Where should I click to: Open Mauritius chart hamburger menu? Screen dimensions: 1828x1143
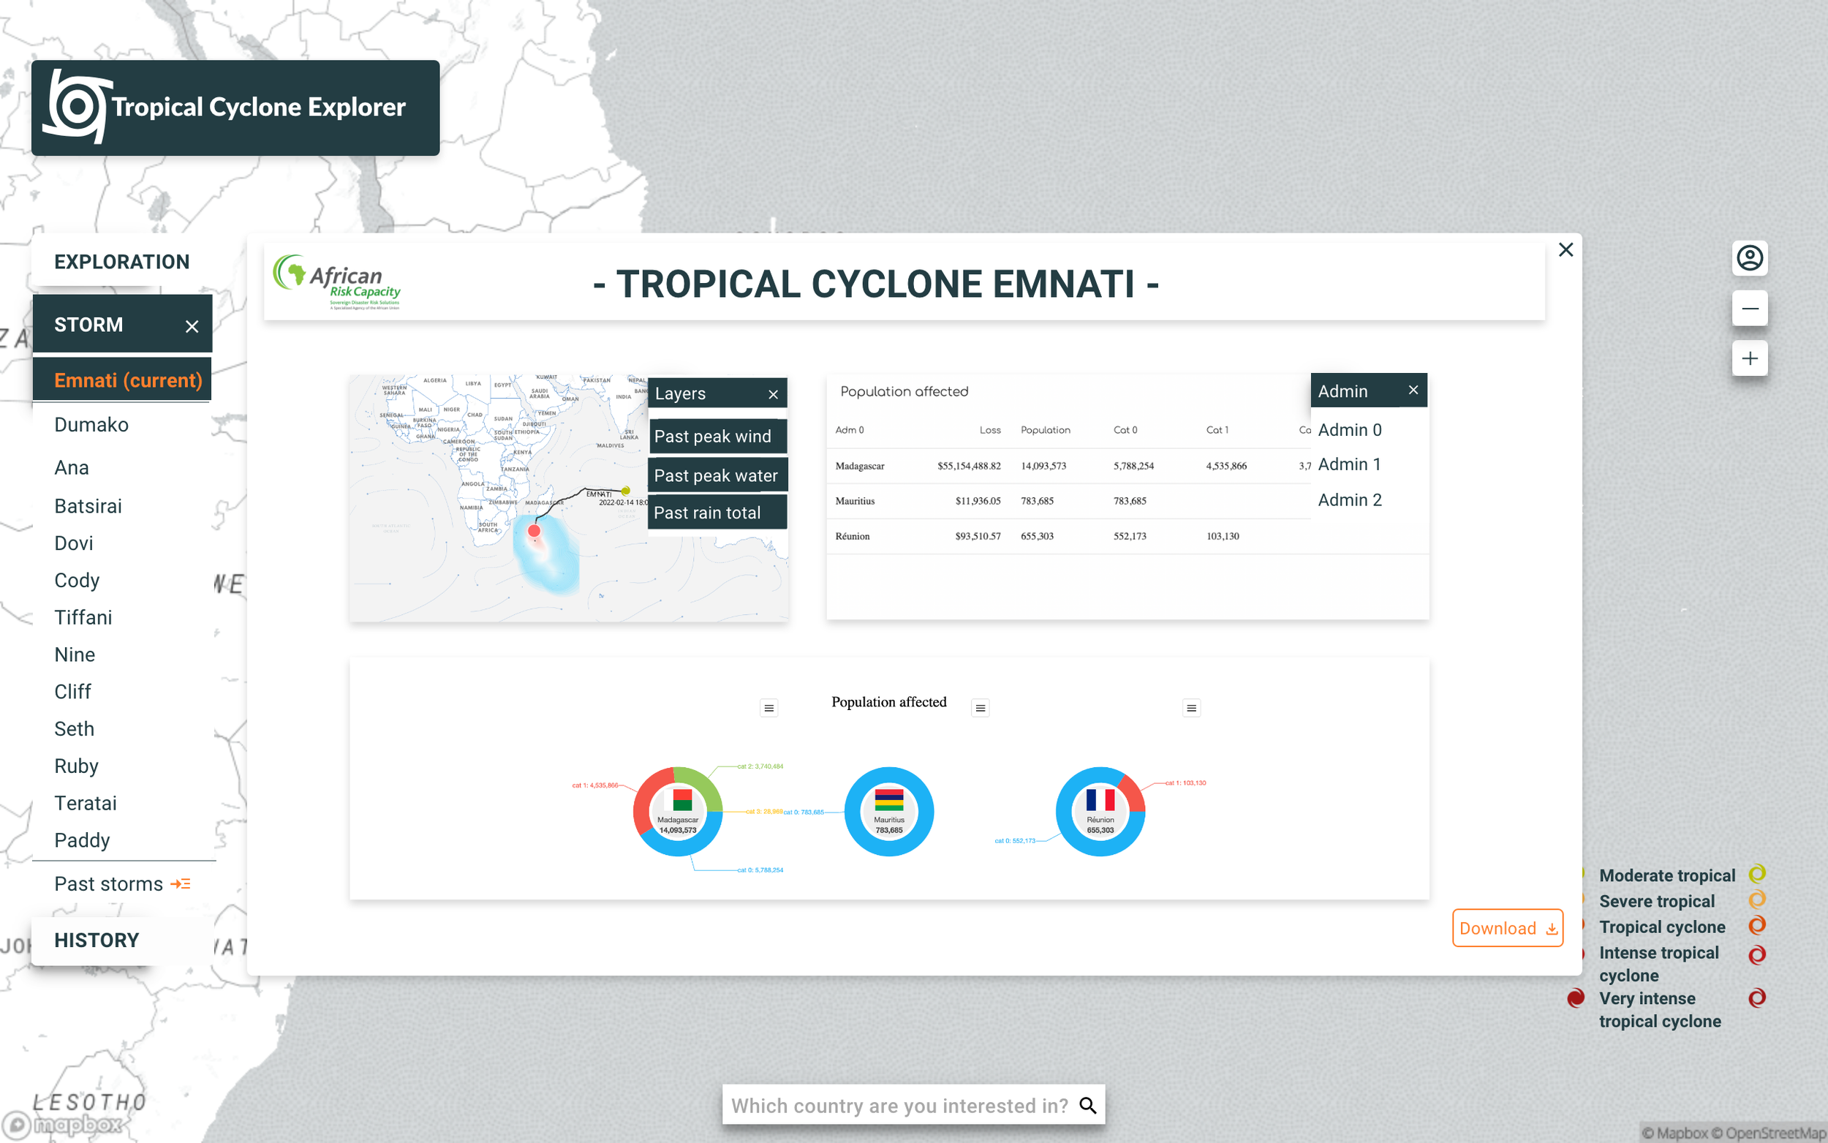(980, 709)
